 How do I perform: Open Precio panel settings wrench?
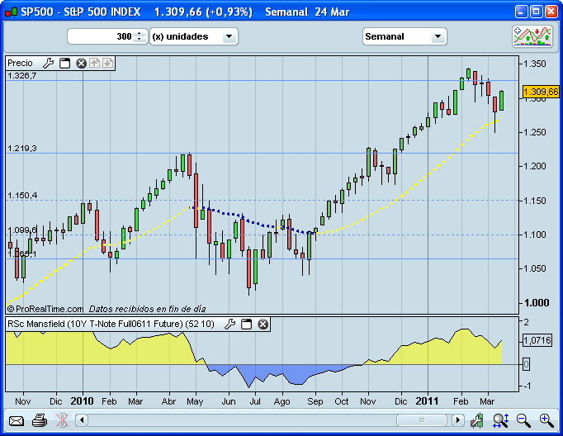point(48,63)
